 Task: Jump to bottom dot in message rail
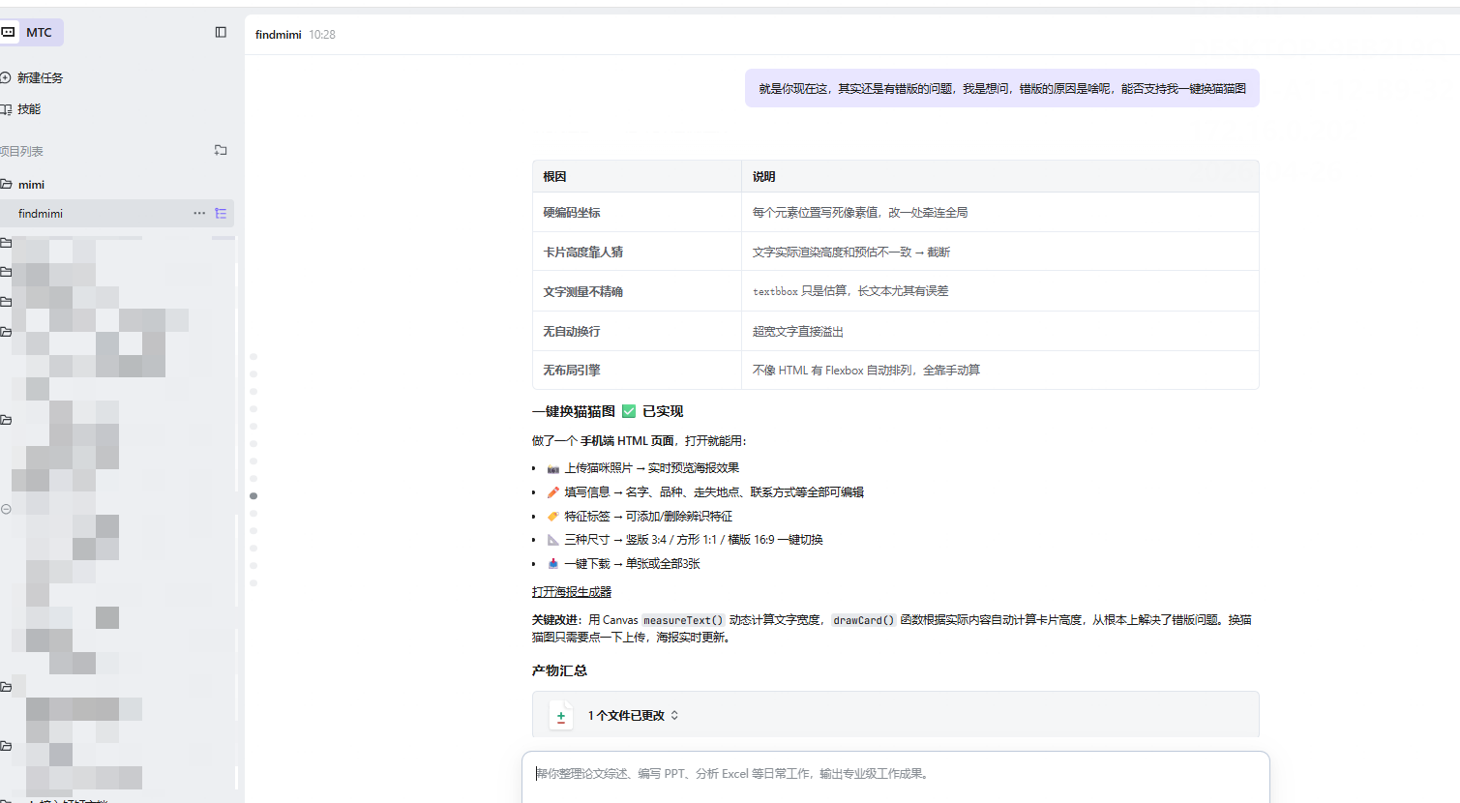253,583
